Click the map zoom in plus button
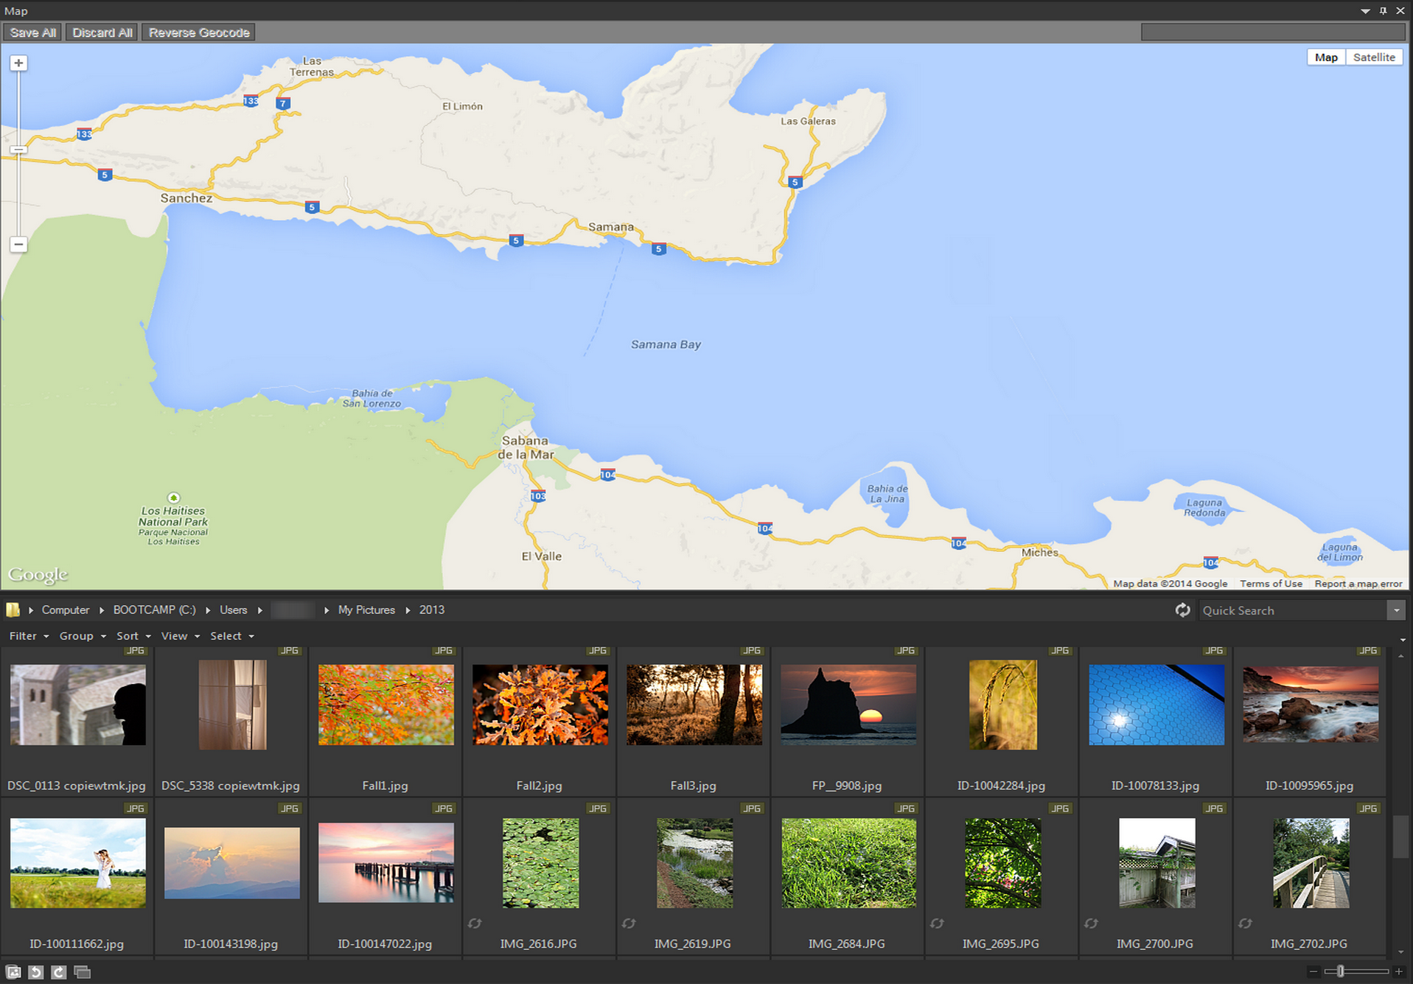1413x984 pixels. click(x=18, y=63)
